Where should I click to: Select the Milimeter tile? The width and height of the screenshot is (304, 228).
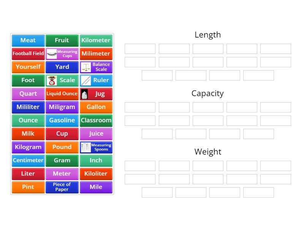[96, 54]
